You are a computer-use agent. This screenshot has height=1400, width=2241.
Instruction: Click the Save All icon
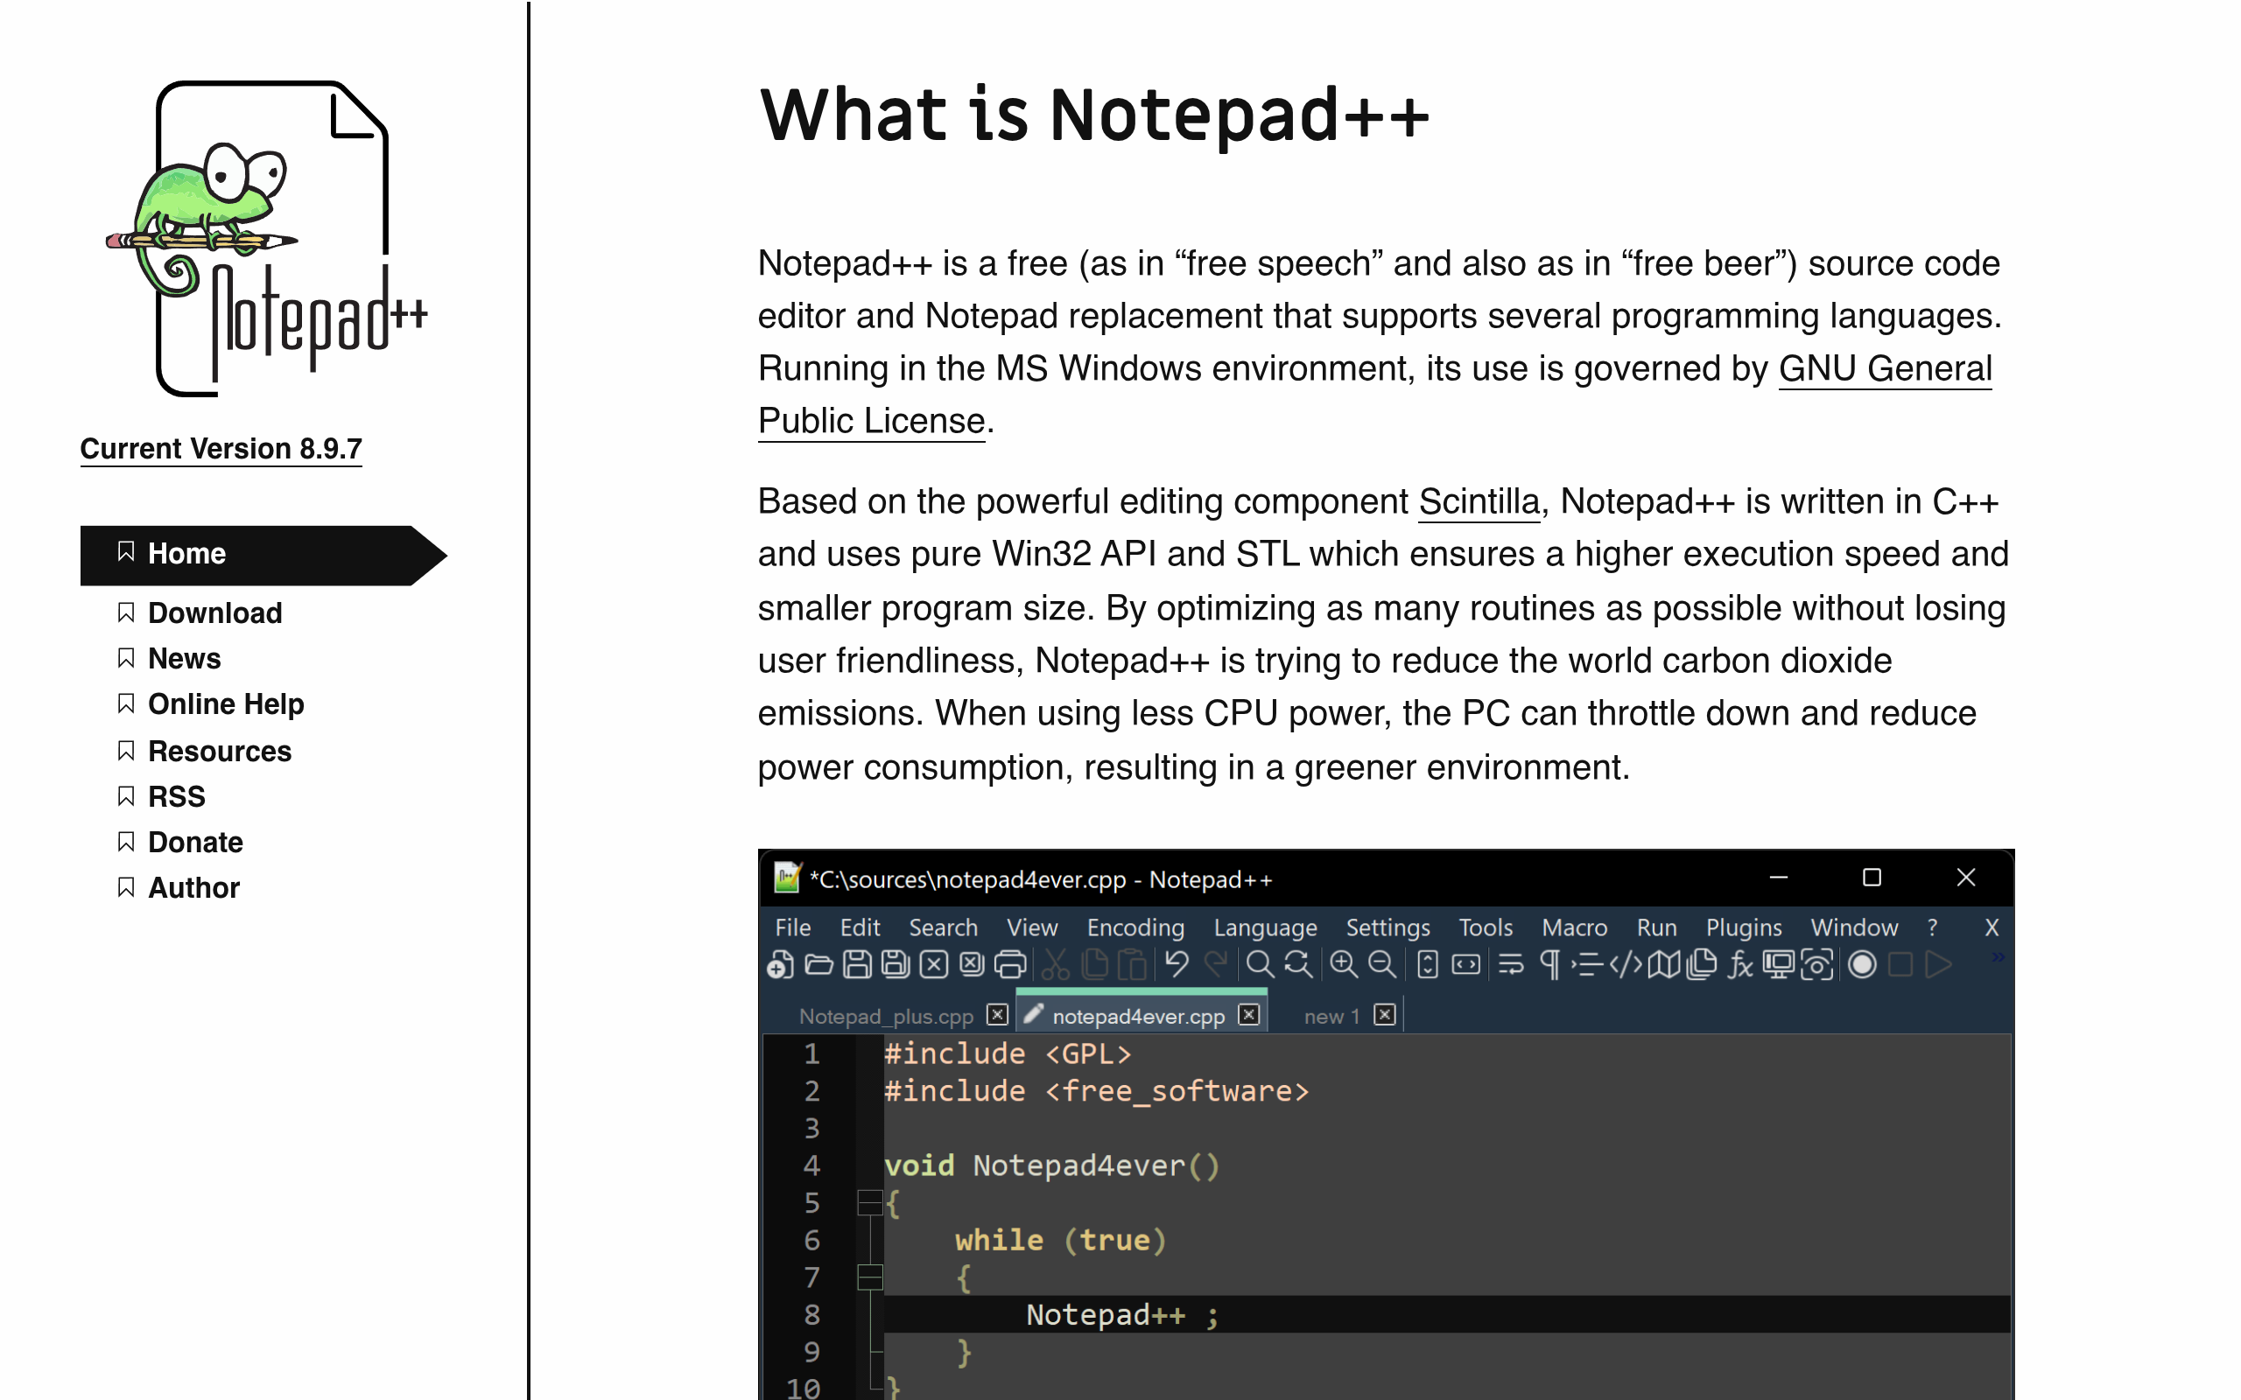[x=896, y=965]
